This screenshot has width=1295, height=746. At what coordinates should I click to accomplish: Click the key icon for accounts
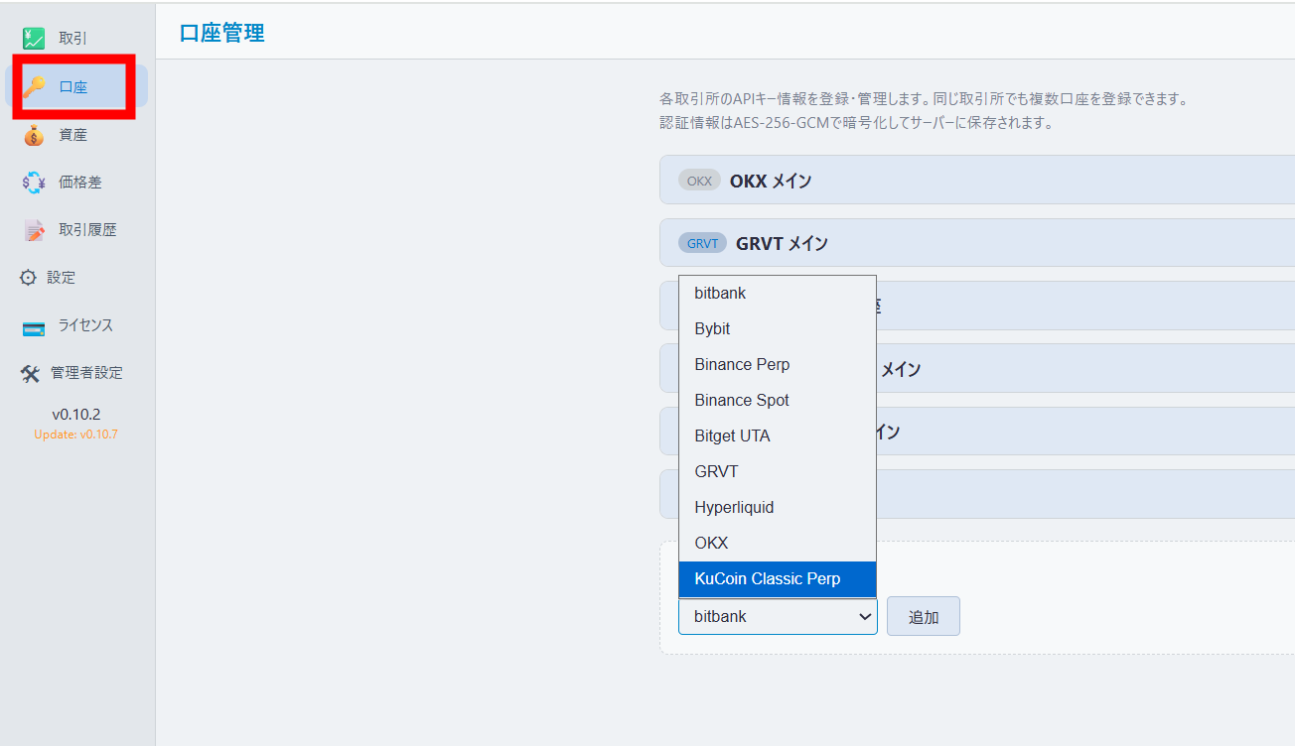(x=35, y=87)
